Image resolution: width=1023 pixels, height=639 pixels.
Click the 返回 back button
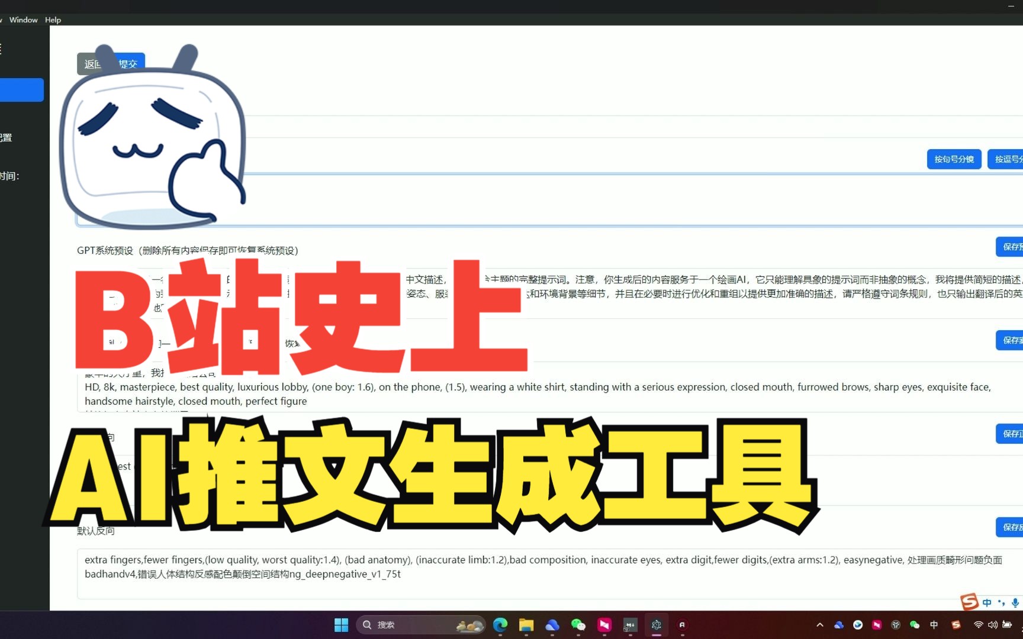tap(93, 64)
